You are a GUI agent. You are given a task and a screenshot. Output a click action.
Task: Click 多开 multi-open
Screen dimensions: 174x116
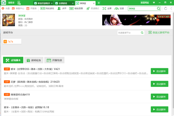pos(62,8)
